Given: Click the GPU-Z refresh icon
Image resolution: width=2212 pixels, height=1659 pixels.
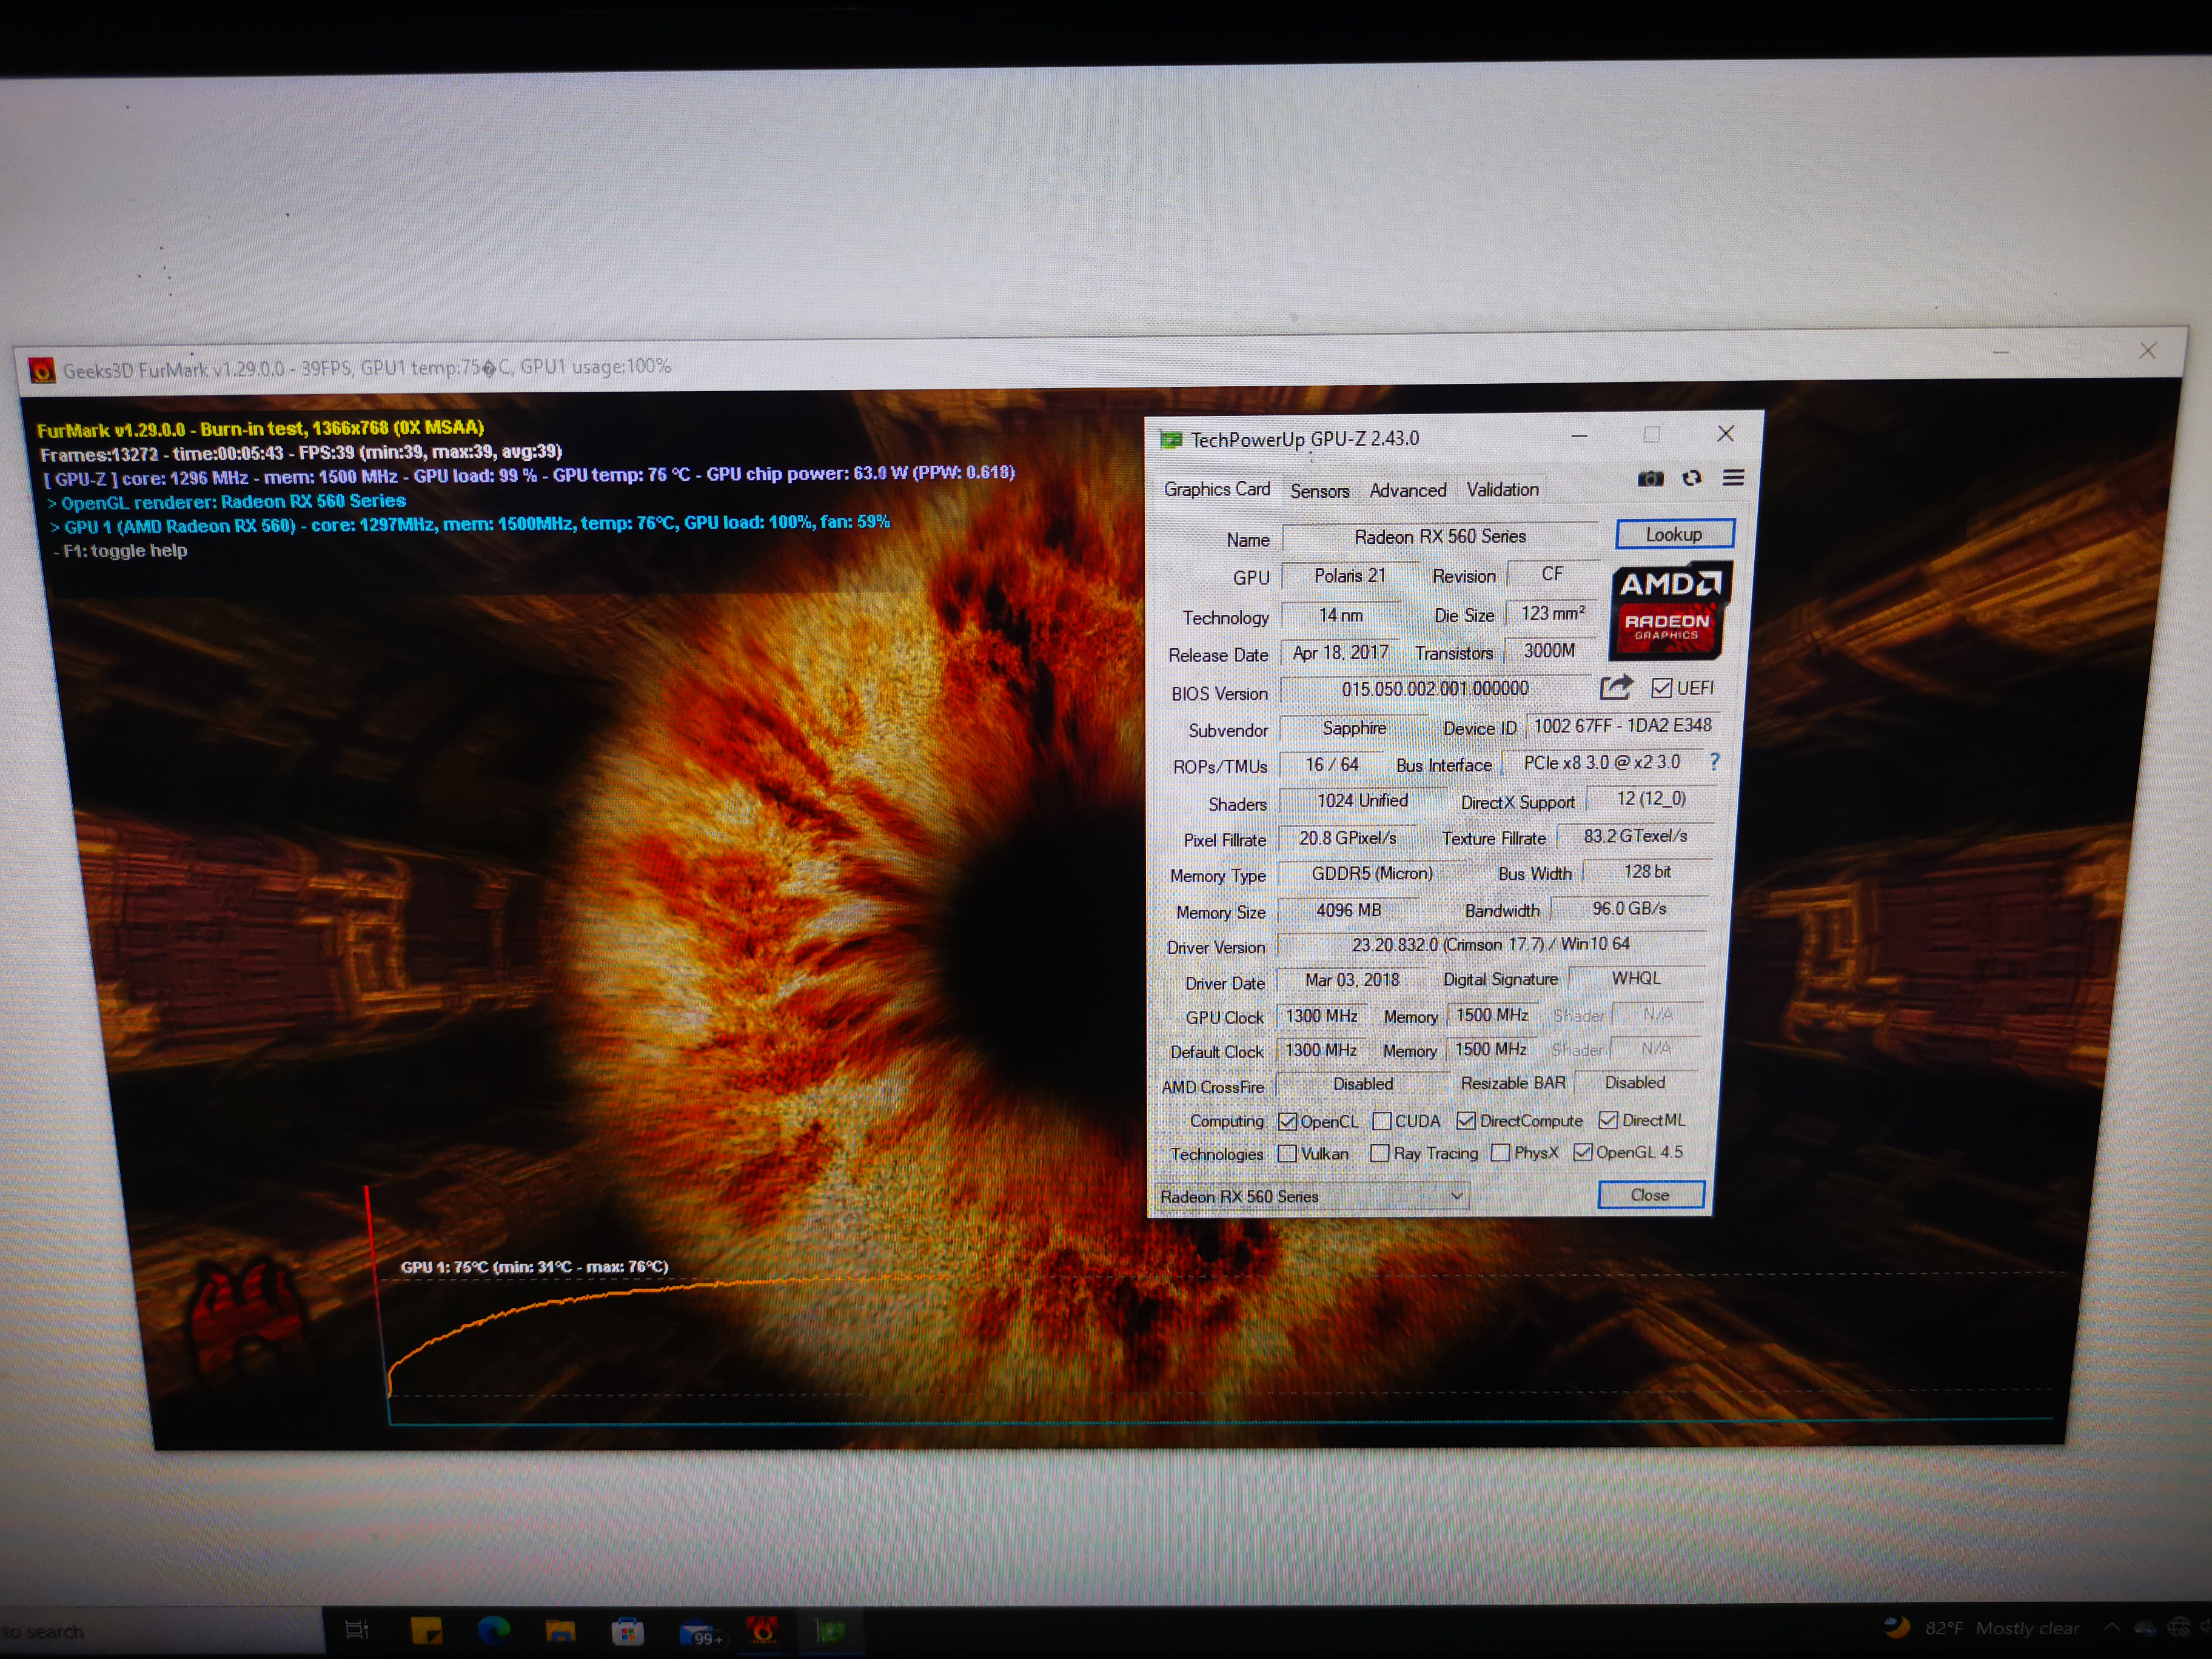Looking at the screenshot, I should pos(1692,479).
